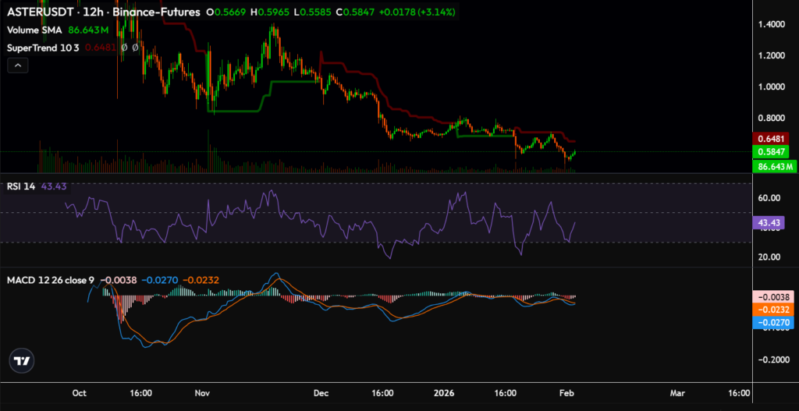
Task: Click the green 0.5847 current price tag
Action: pos(770,151)
